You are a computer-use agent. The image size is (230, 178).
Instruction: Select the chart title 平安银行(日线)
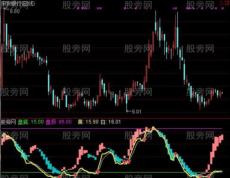pos(18,3)
